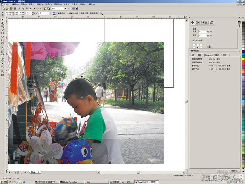The image size is (245, 184).
Task: Select the Pick arrow tool in toolbox
Action: [x=3, y=20]
